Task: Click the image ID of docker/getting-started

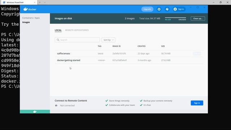Action: (119, 60)
